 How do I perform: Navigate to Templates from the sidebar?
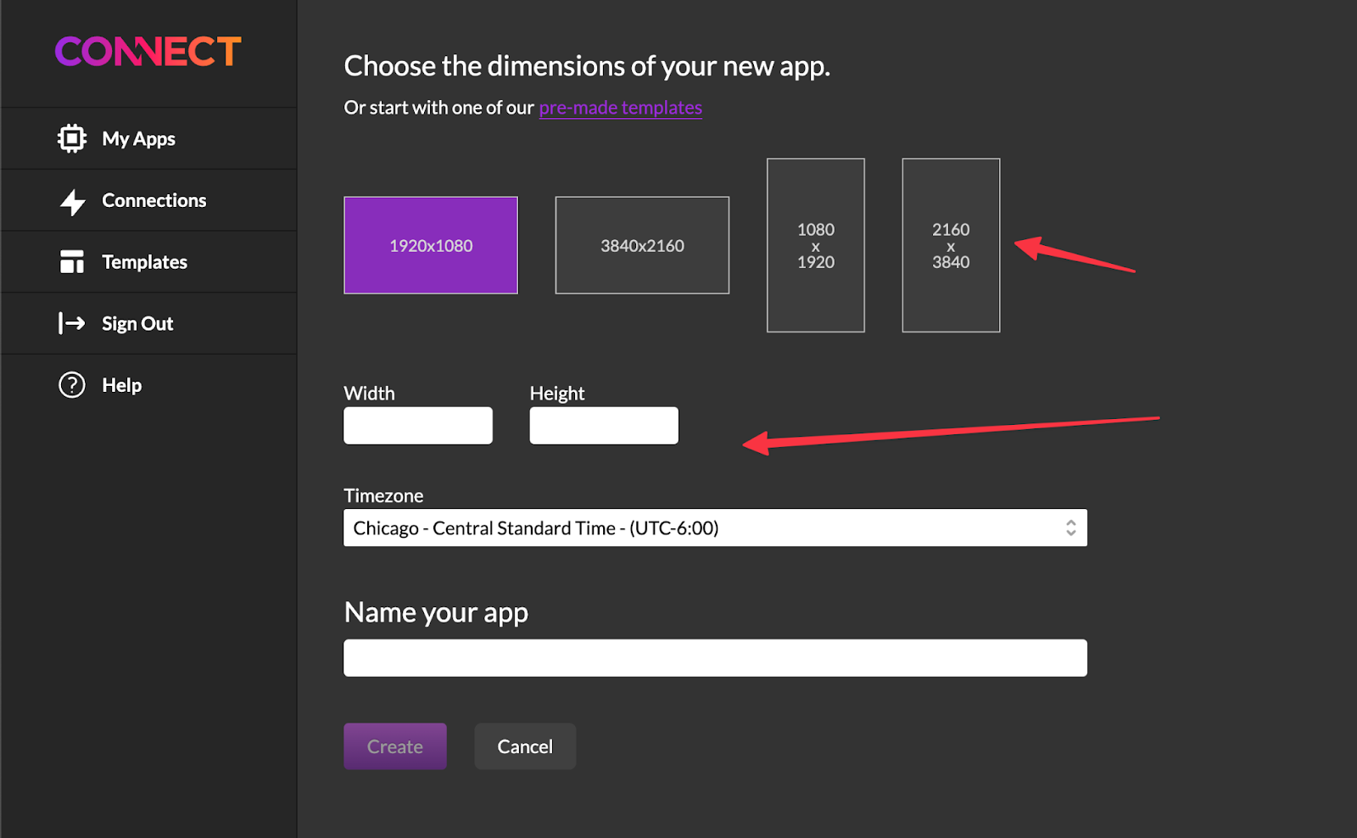click(144, 261)
